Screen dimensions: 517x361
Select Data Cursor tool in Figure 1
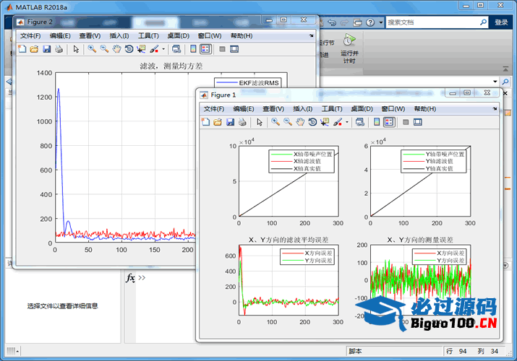(x=324, y=122)
